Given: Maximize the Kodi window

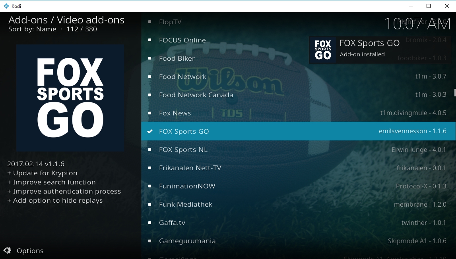Looking at the screenshot, I should coord(429,6).
